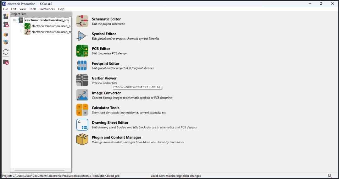Select the schematic file icon in tree
The height and width of the screenshot is (179, 339).
[x=27, y=32]
